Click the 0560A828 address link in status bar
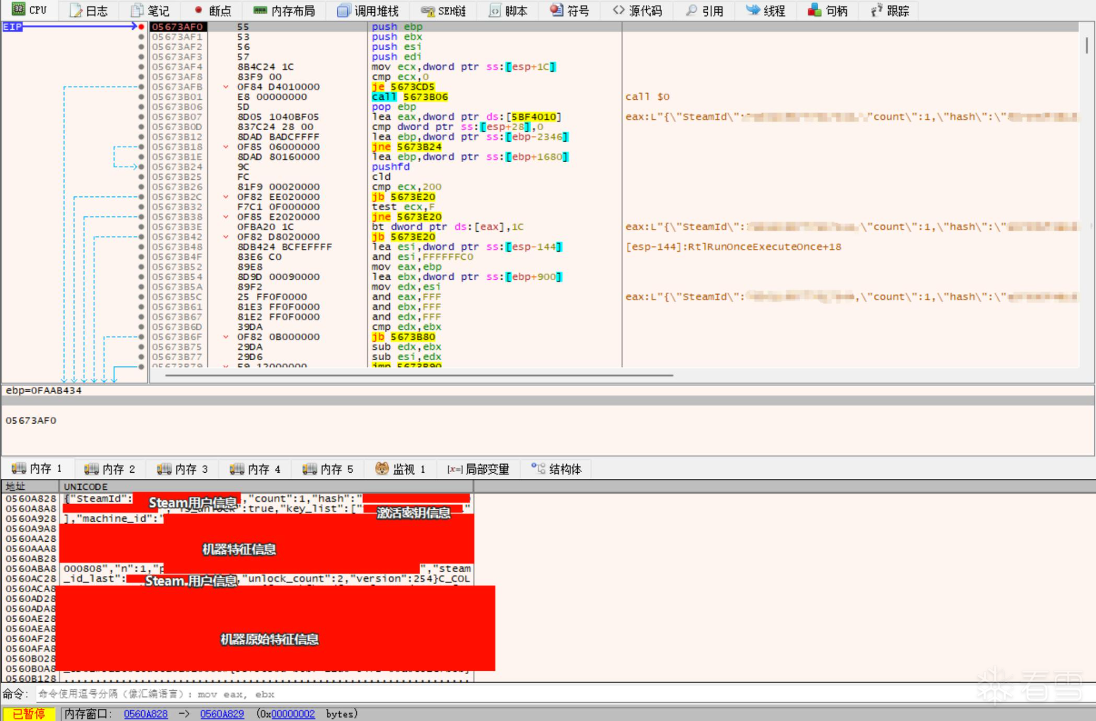 coord(146,714)
